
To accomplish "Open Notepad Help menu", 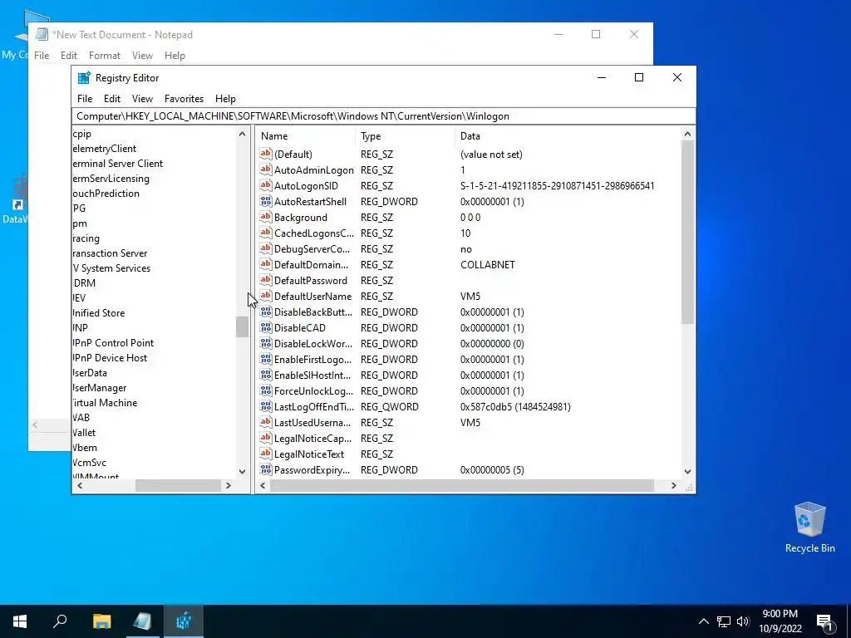I will [x=175, y=56].
